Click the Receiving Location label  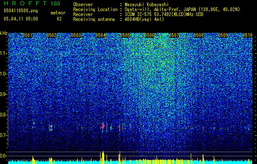coord(95,9)
